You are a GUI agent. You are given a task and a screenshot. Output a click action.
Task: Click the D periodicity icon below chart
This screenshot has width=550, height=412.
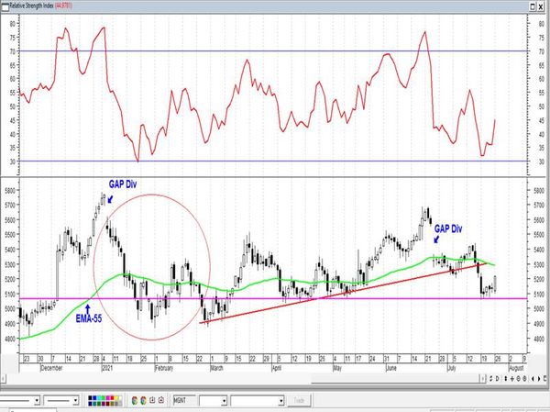click(x=498, y=379)
